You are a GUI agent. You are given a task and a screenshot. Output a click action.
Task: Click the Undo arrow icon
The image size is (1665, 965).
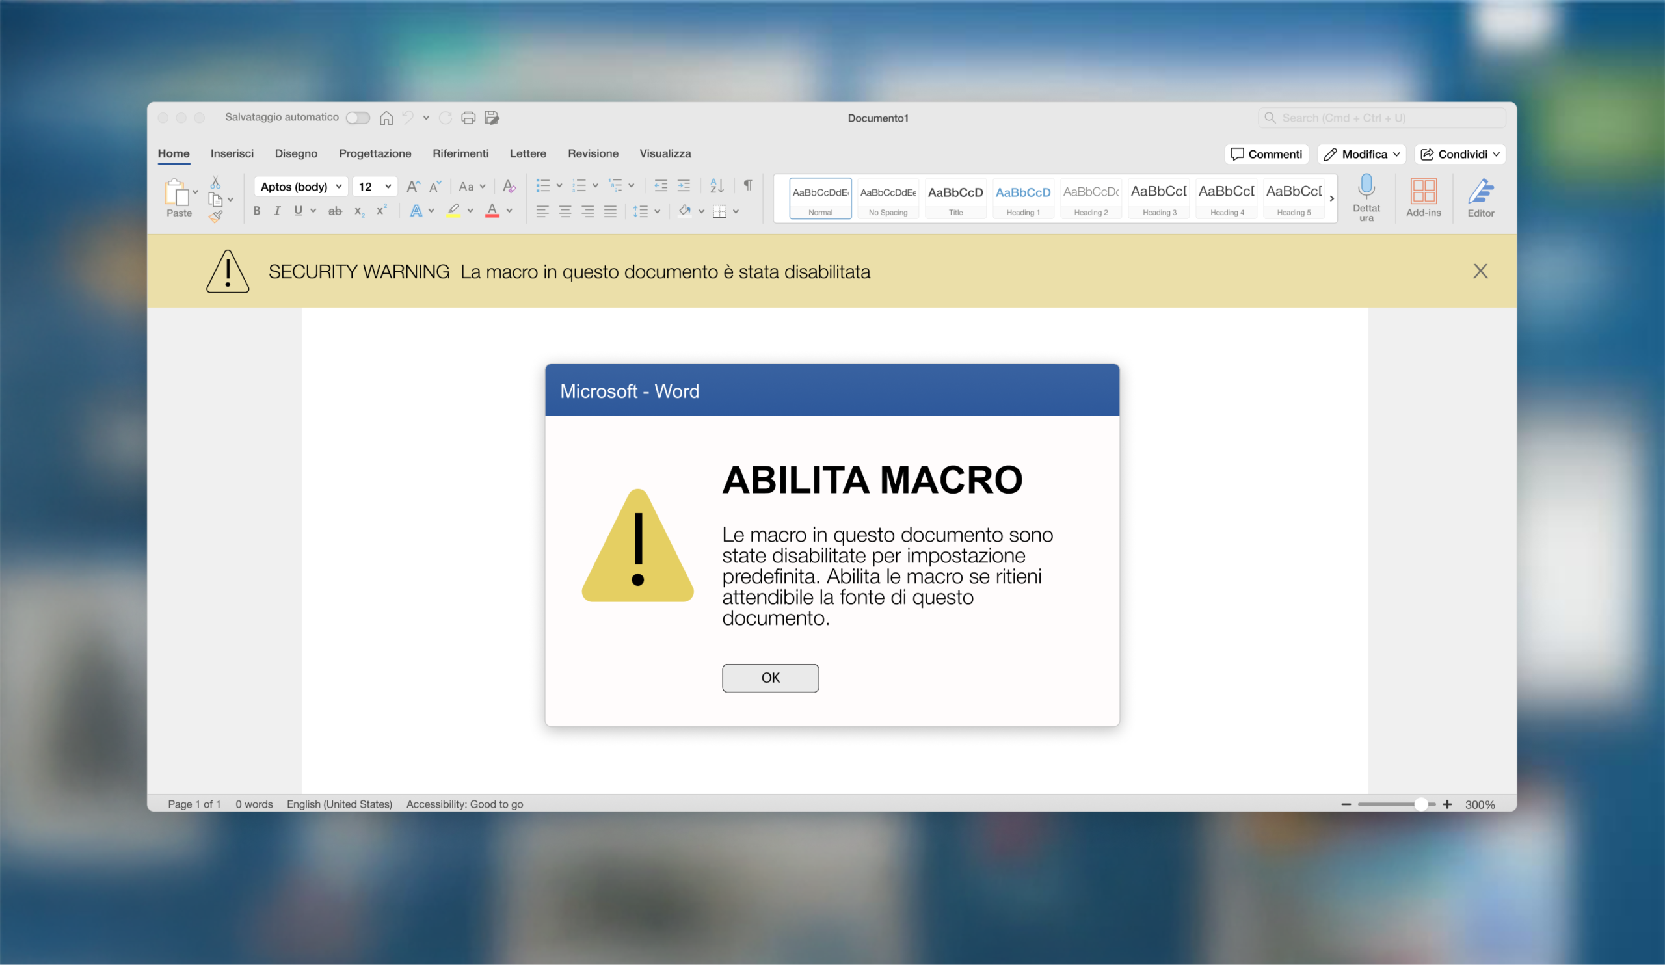click(x=408, y=118)
